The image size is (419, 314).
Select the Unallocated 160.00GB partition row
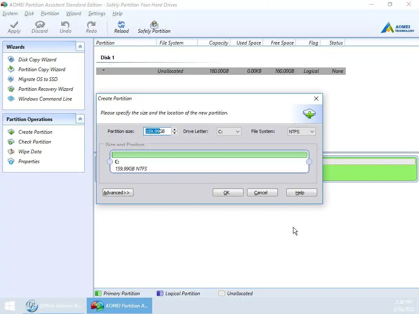(221, 71)
